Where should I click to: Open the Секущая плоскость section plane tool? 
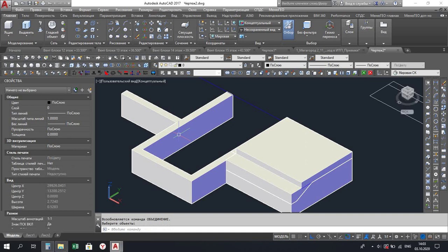pyautogui.click(x=185, y=29)
